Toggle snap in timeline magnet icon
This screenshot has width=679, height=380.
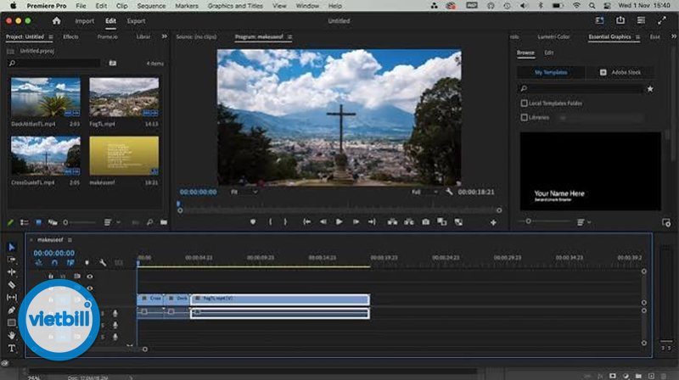[54, 263]
